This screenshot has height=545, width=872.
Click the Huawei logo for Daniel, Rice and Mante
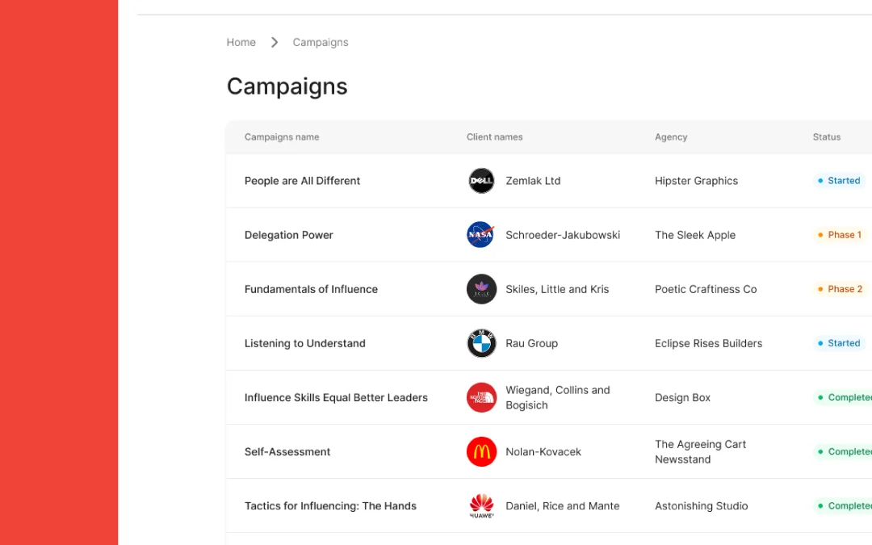click(x=481, y=506)
